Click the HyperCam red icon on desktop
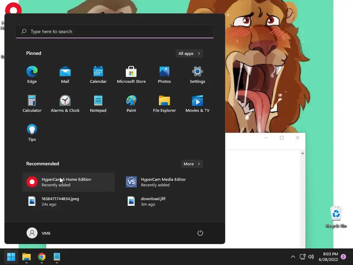Image resolution: width=353 pixels, height=265 pixels. 13,9
